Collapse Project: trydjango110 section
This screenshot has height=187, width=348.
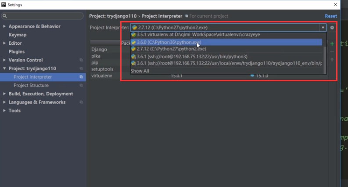(4, 68)
